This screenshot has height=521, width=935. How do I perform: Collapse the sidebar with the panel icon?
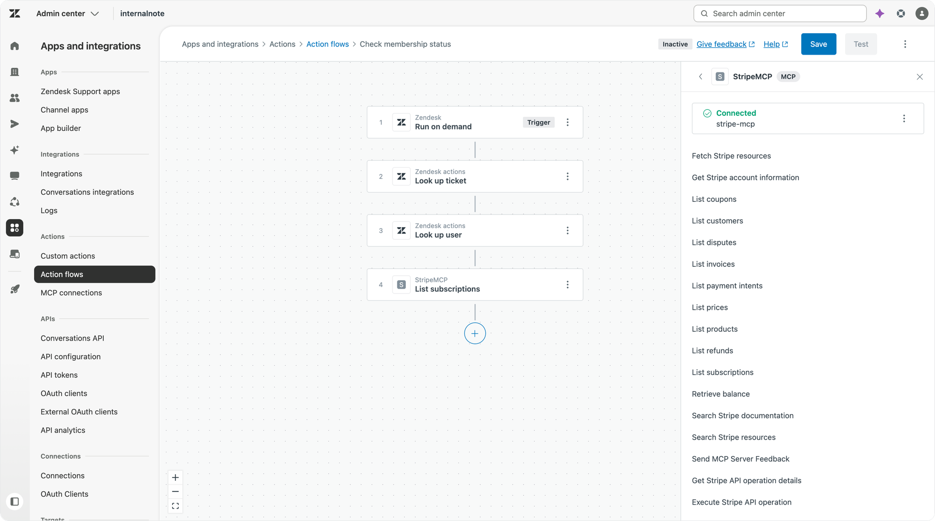(x=15, y=501)
